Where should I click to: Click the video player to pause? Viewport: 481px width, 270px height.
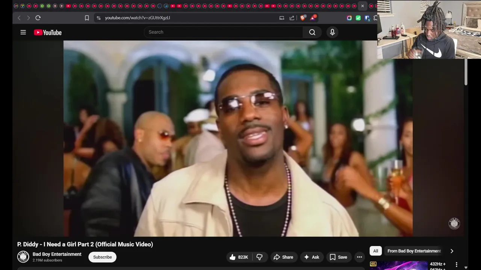pos(238,138)
